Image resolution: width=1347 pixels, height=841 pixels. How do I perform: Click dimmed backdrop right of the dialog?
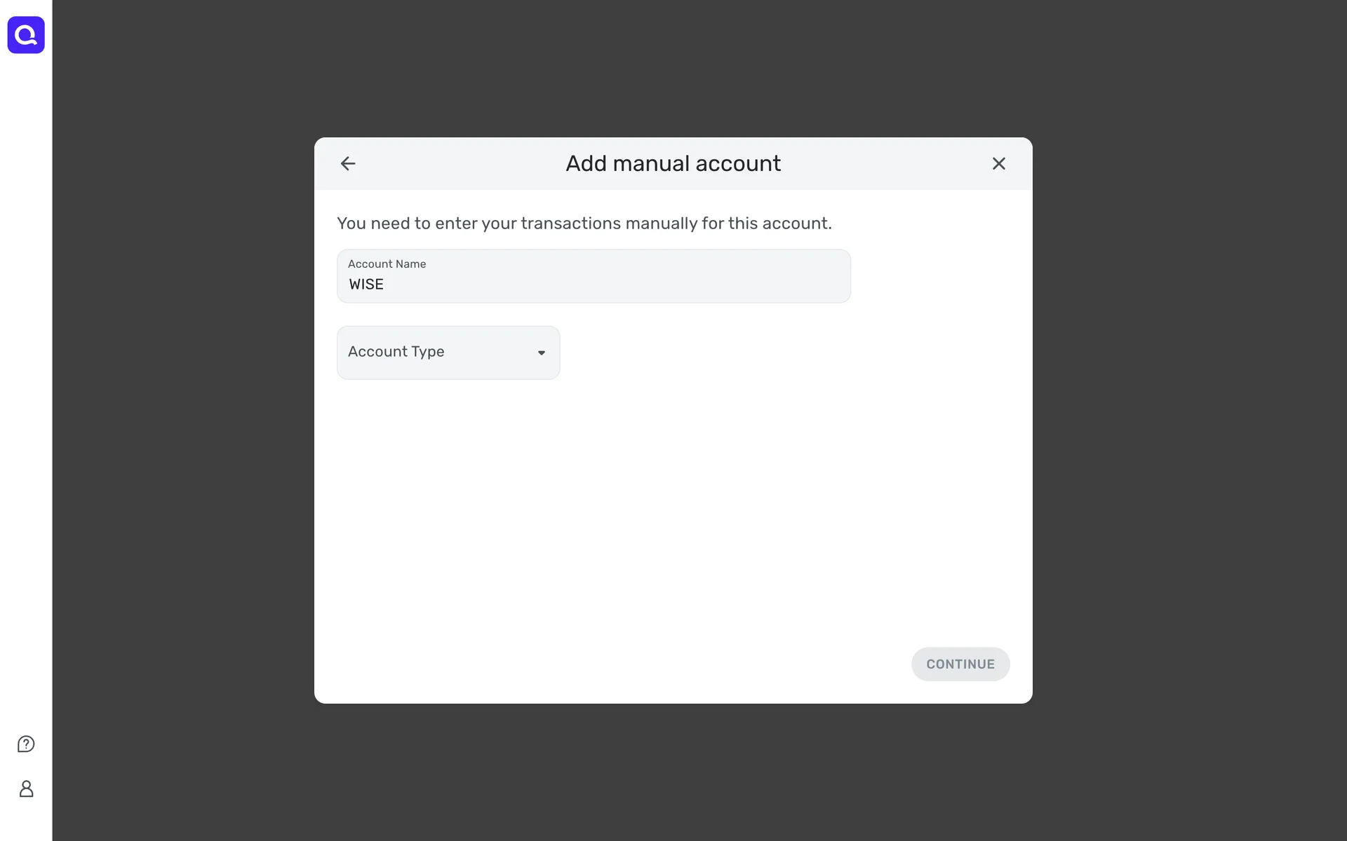click(1189, 420)
